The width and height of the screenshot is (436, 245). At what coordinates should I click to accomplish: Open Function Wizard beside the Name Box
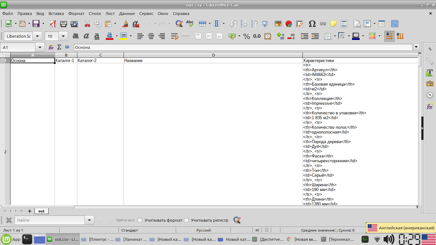click(51, 47)
